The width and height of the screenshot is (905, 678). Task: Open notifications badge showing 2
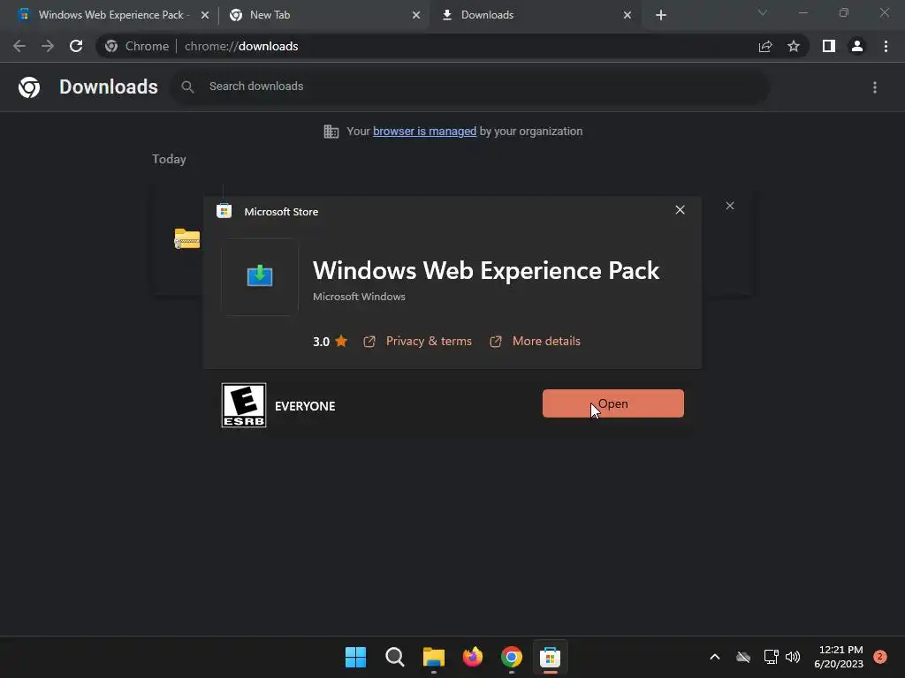coord(879,657)
